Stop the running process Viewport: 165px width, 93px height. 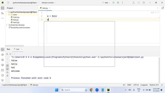(x=10, y=54)
